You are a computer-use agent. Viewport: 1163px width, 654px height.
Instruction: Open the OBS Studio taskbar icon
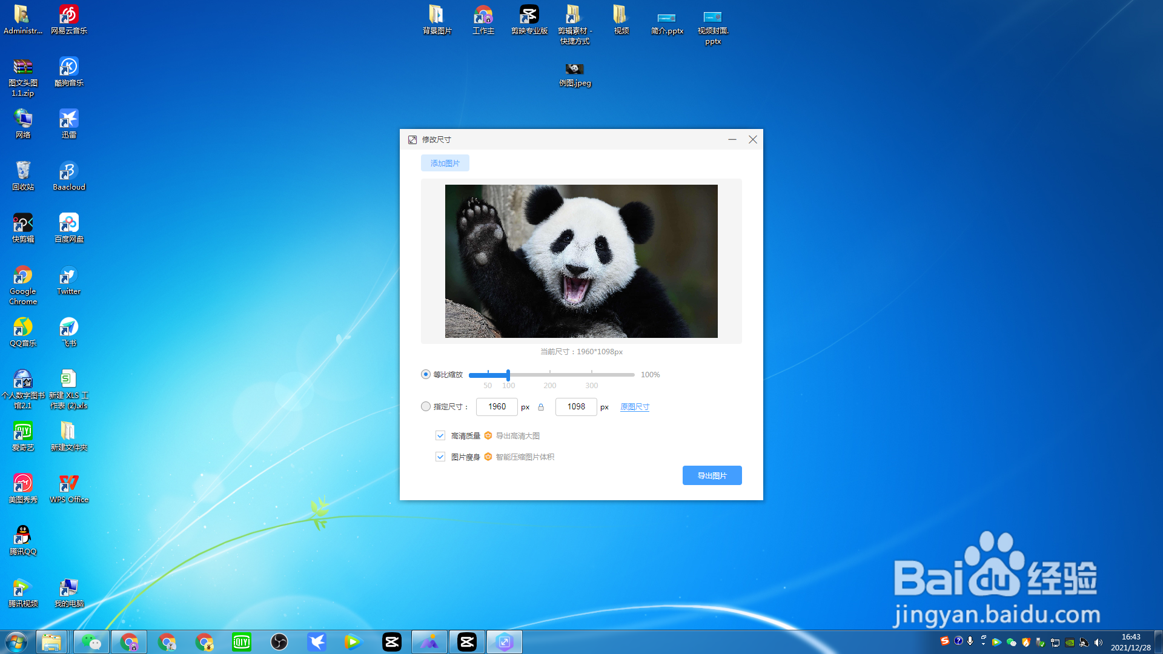point(279,642)
